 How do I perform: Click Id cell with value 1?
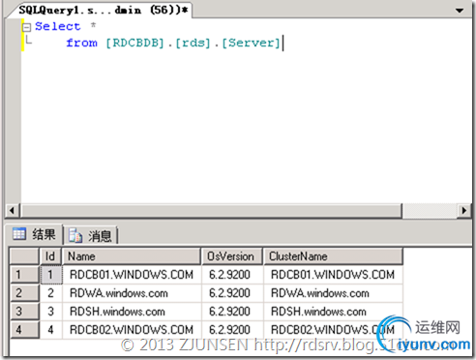pos(51,275)
